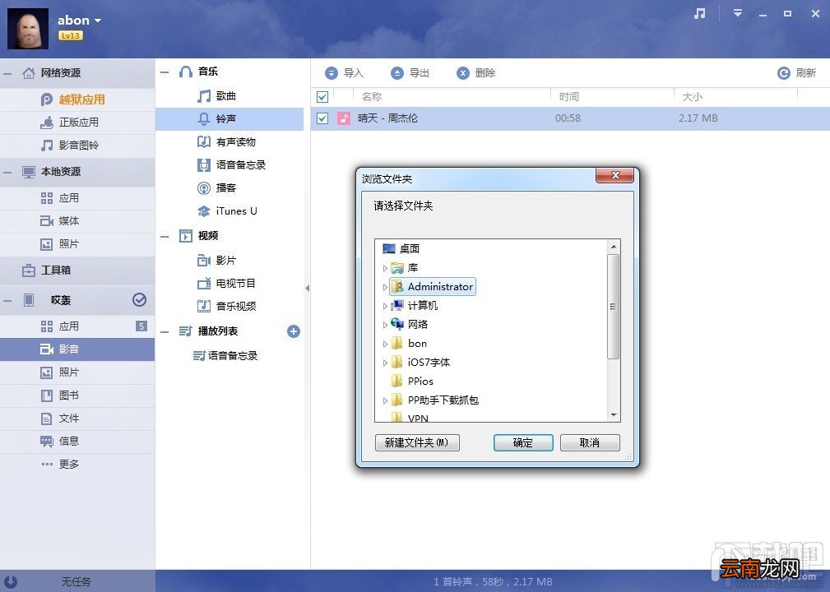Show 更多 device options
Screen dimensions: 830x592
(x=77, y=464)
